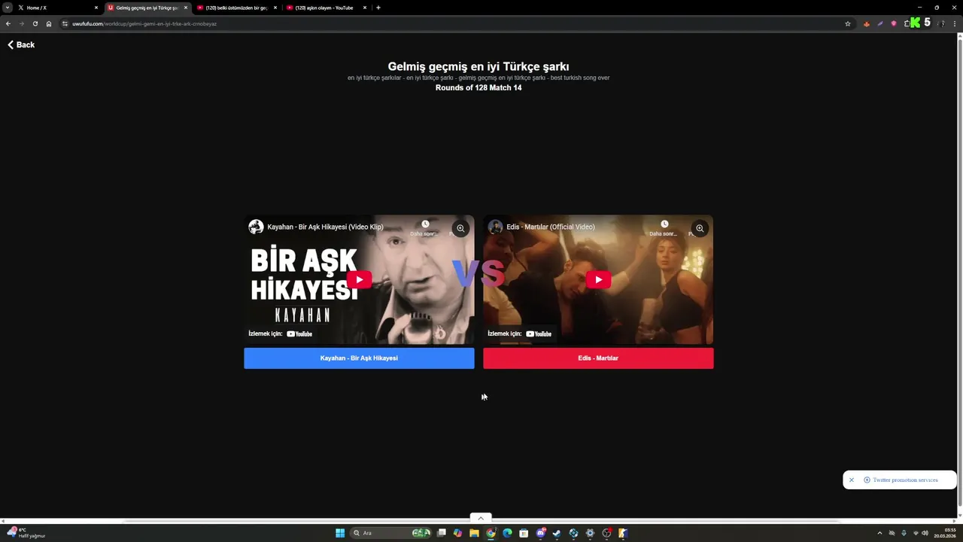This screenshot has width=963, height=542.
Task: Click the page vertical scrollbar
Action: (958, 271)
